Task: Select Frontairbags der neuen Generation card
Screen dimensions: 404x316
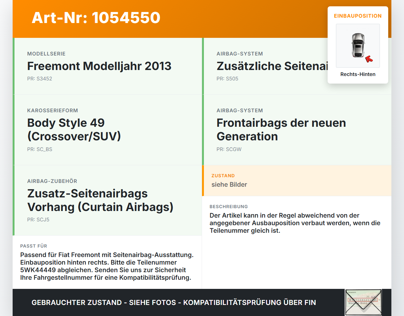Action: 297,130
